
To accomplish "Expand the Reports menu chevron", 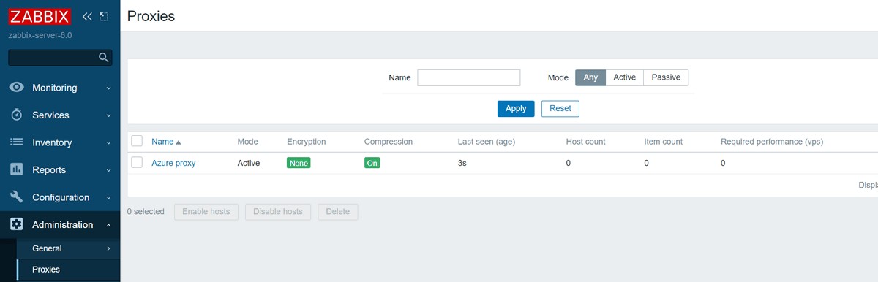I will coord(108,170).
